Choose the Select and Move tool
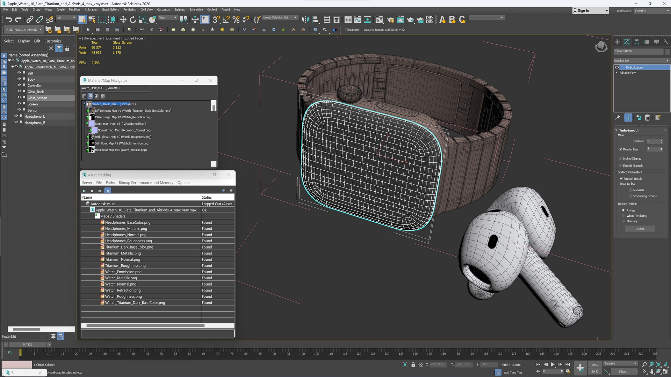The height and width of the screenshot is (377, 671). (x=123, y=20)
